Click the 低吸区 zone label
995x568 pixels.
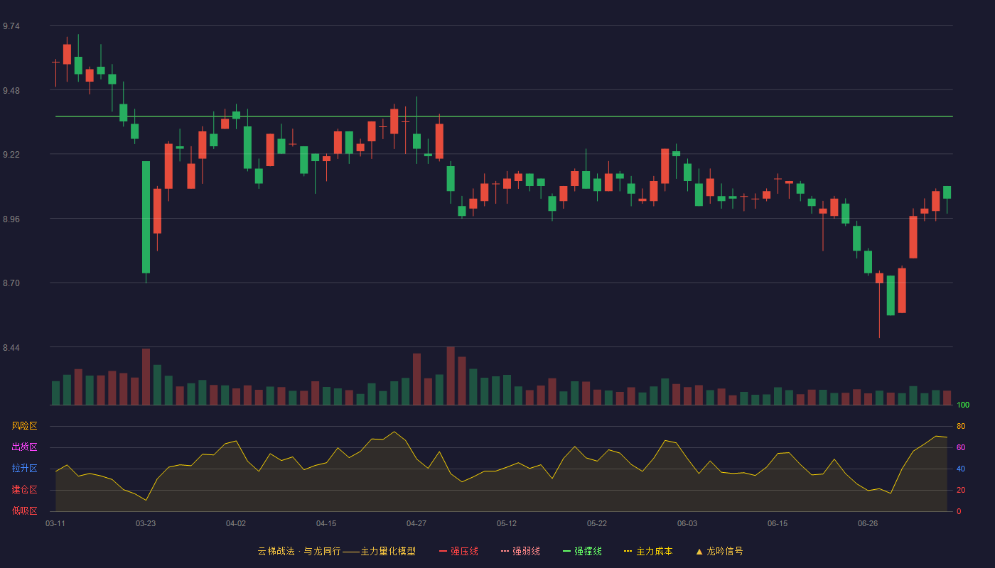click(x=24, y=510)
